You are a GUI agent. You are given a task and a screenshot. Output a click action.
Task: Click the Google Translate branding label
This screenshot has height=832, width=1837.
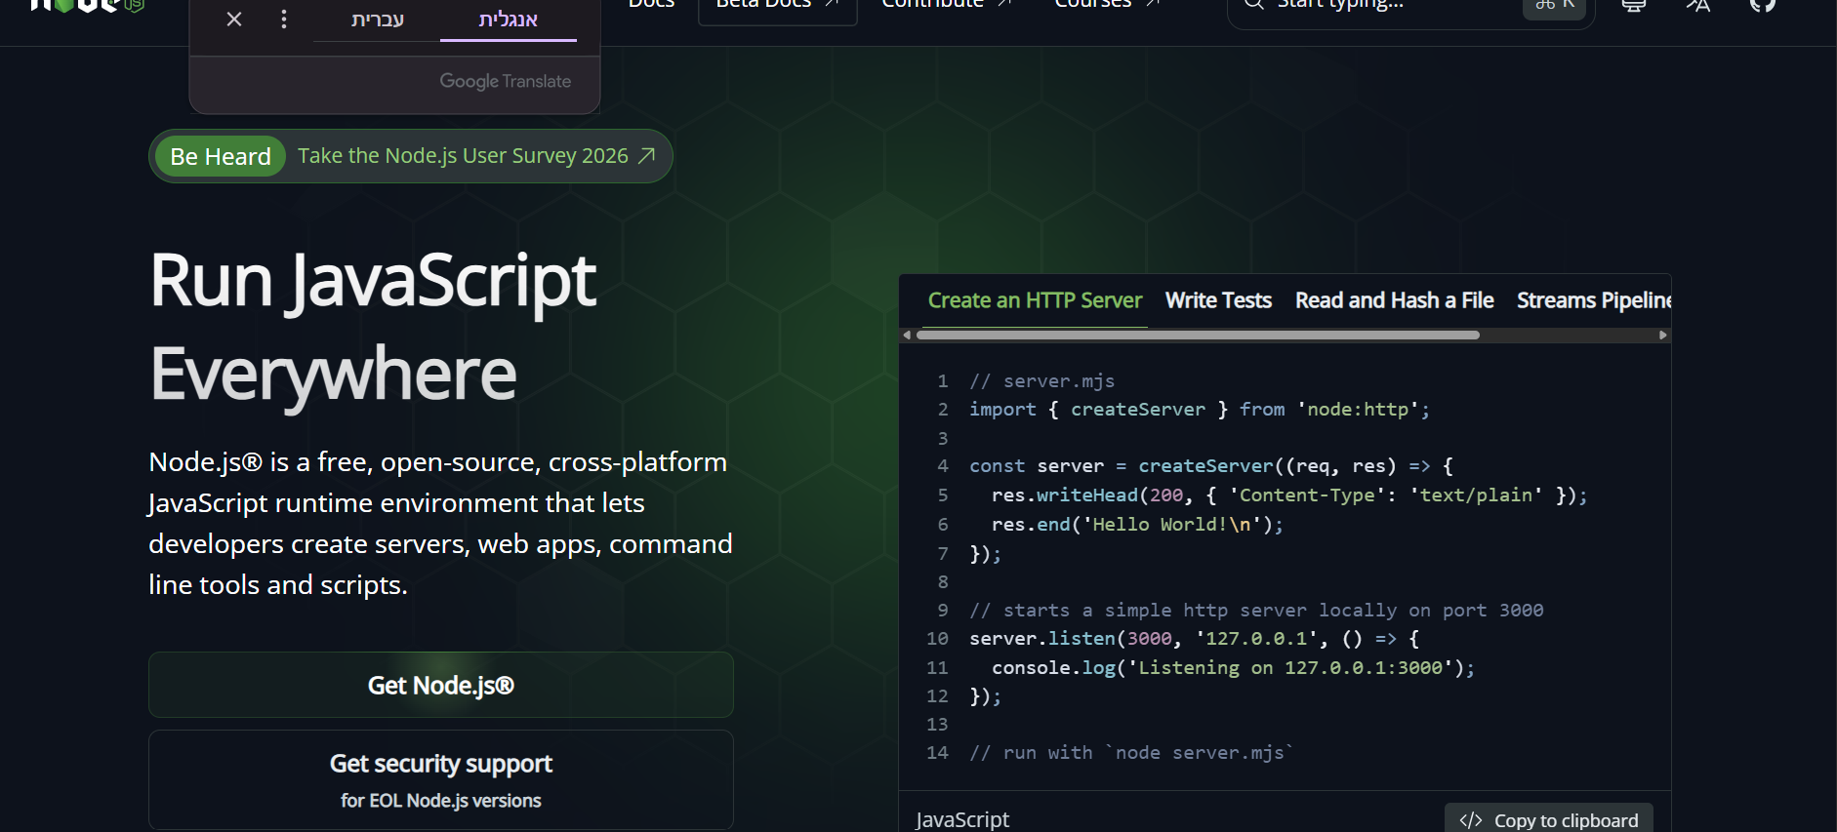point(505,81)
